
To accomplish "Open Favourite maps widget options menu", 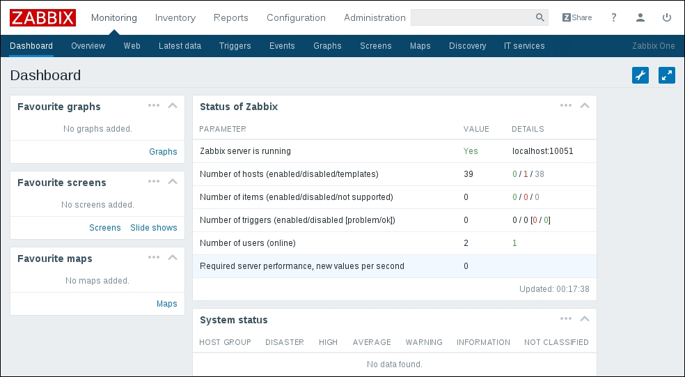I will click(x=154, y=258).
